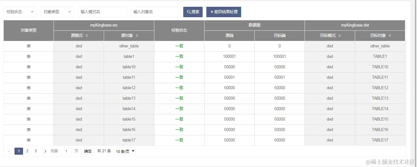Select the table16 source object cell
The width and height of the screenshot is (417, 167).
pos(129,130)
